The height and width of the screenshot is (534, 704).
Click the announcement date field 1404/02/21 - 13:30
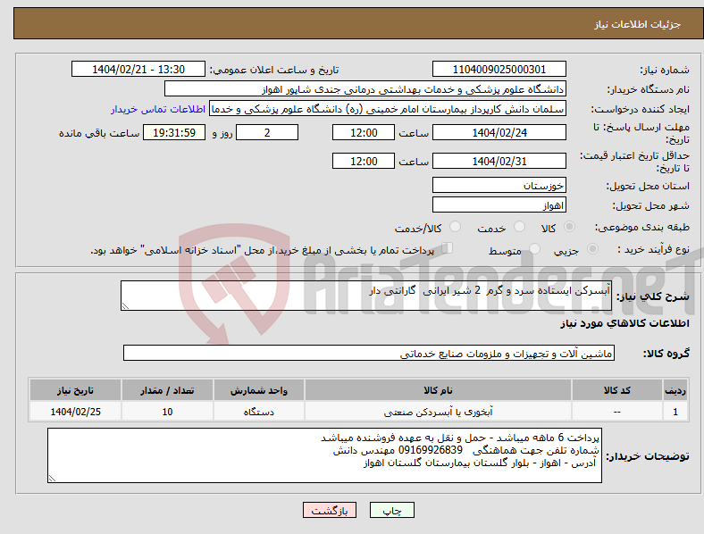(138, 69)
